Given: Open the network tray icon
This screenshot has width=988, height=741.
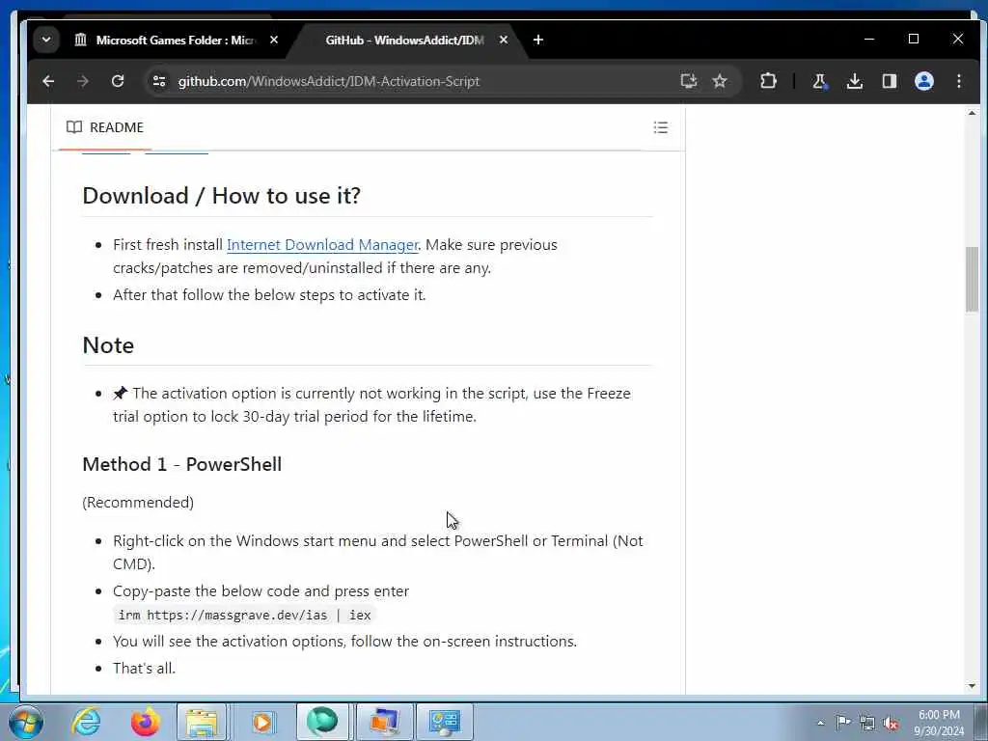Looking at the screenshot, I should [867, 724].
